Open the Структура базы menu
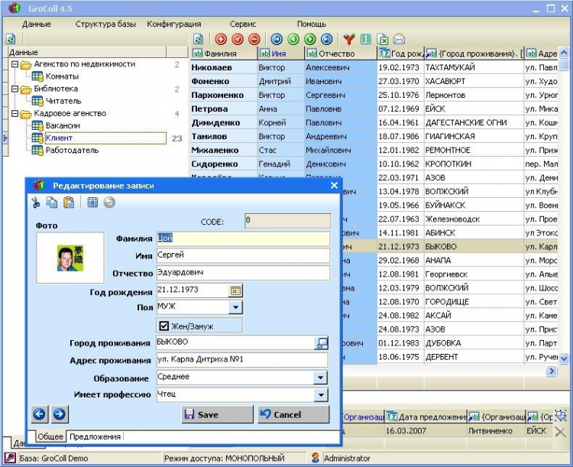 click(x=105, y=24)
